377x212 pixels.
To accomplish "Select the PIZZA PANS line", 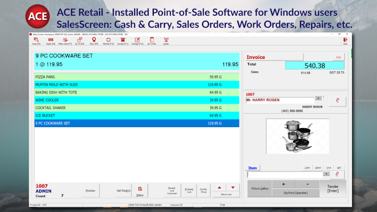I will point(137,77).
